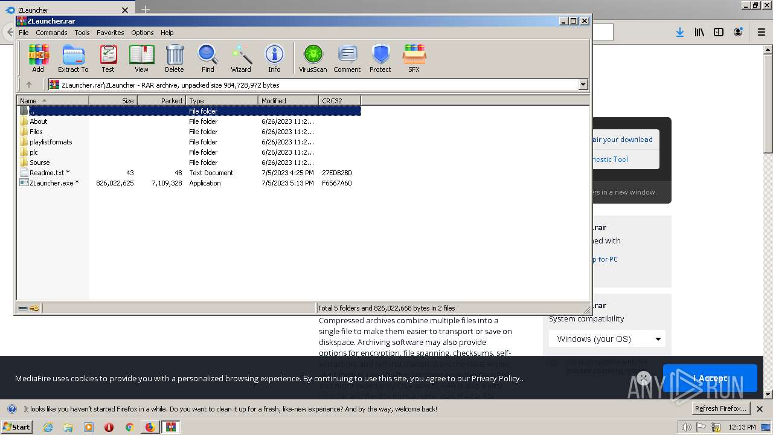Open the View file tool

[141, 59]
